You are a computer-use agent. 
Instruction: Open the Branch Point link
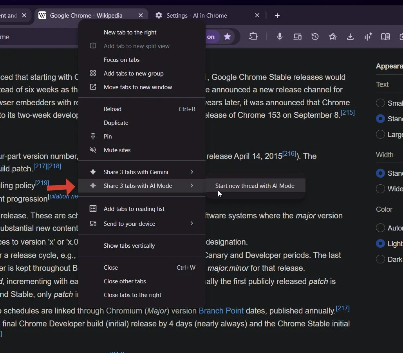tap(221, 311)
